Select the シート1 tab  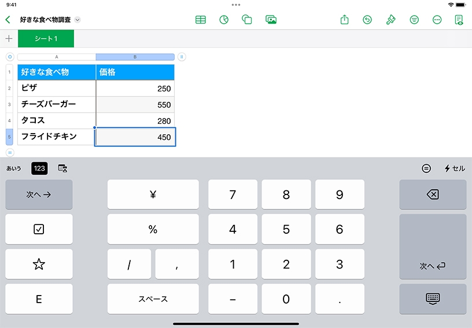point(46,39)
